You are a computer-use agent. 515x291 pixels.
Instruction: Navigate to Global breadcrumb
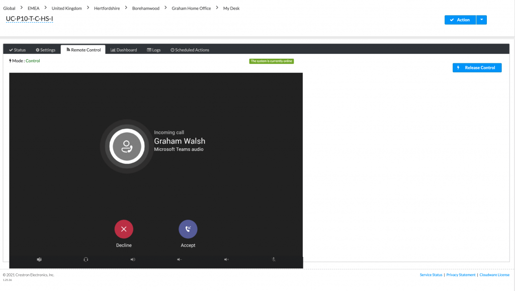(x=9, y=8)
